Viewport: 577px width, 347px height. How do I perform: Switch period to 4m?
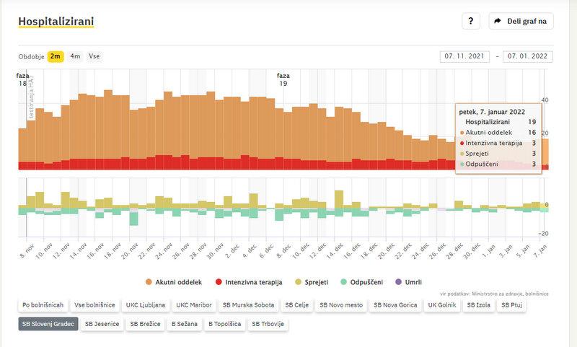tap(75, 56)
